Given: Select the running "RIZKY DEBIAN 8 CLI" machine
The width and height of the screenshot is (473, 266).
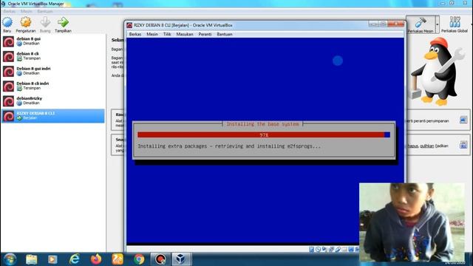Looking at the screenshot, I should (x=53, y=116).
